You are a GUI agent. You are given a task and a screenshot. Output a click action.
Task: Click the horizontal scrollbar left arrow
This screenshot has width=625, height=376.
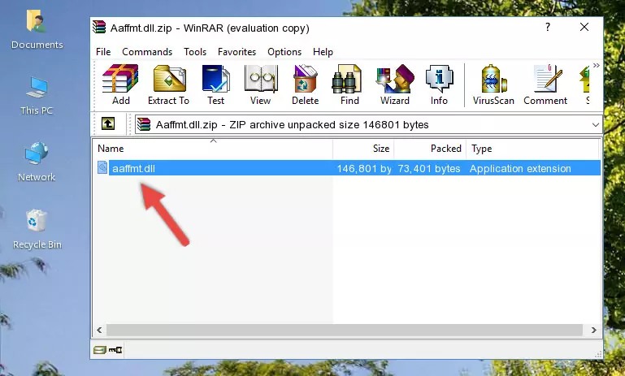click(x=100, y=330)
